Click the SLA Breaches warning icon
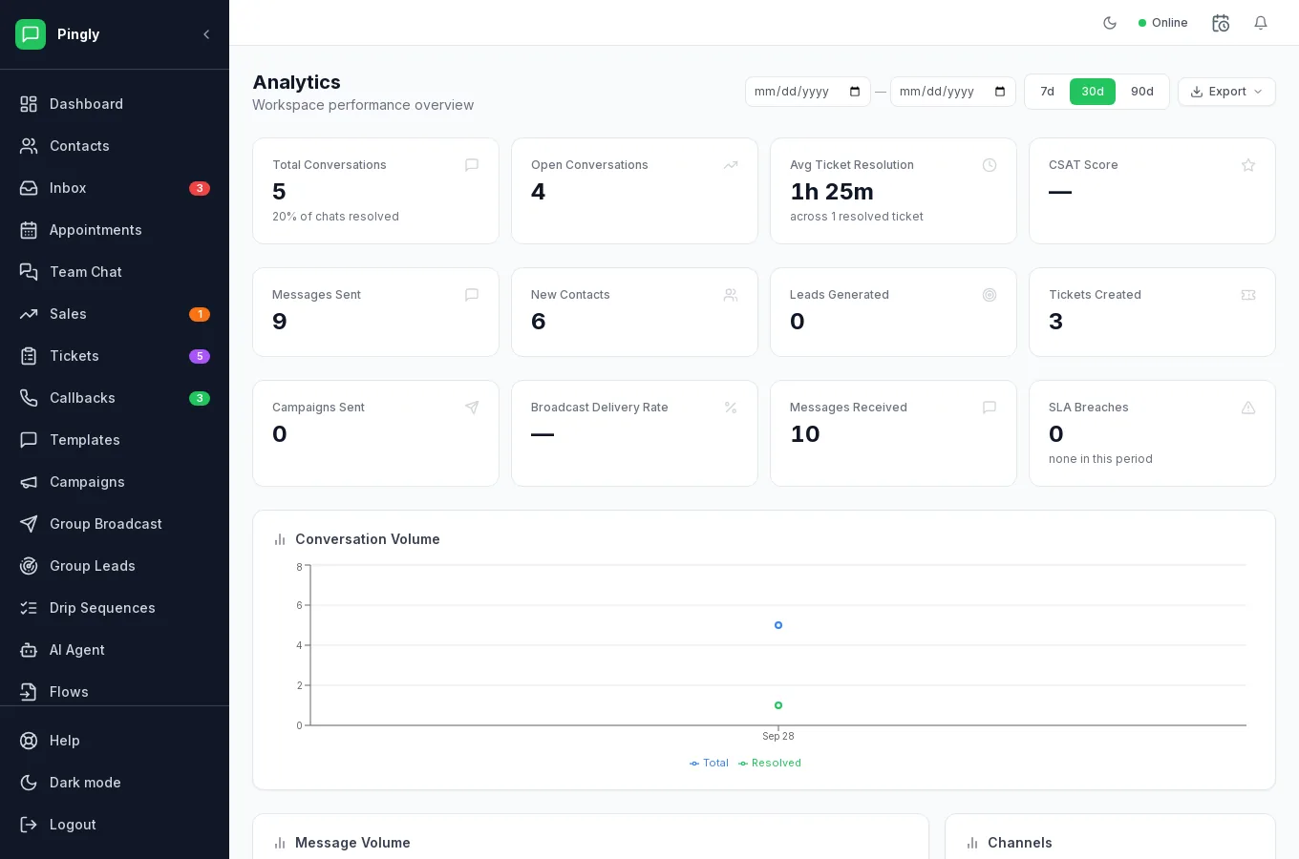The height and width of the screenshot is (859, 1299). click(x=1248, y=408)
